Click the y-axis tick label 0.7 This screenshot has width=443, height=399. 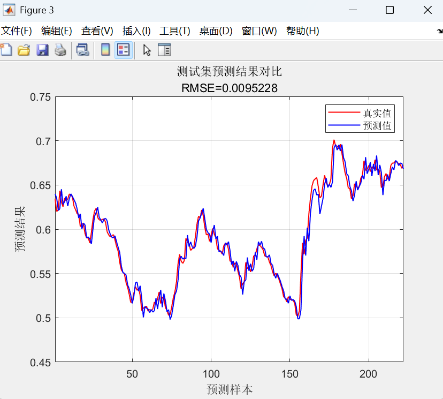43,141
